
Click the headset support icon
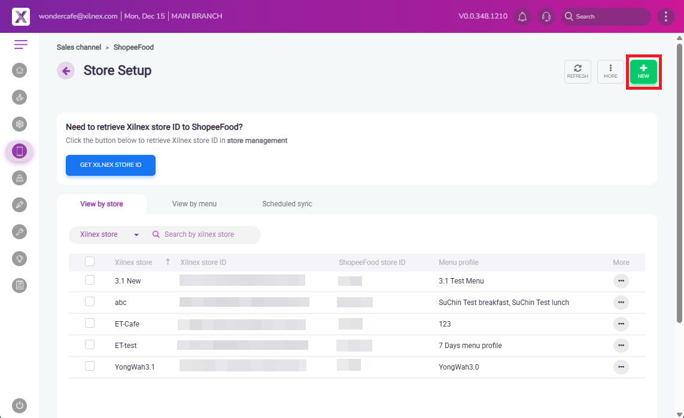(546, 17)
